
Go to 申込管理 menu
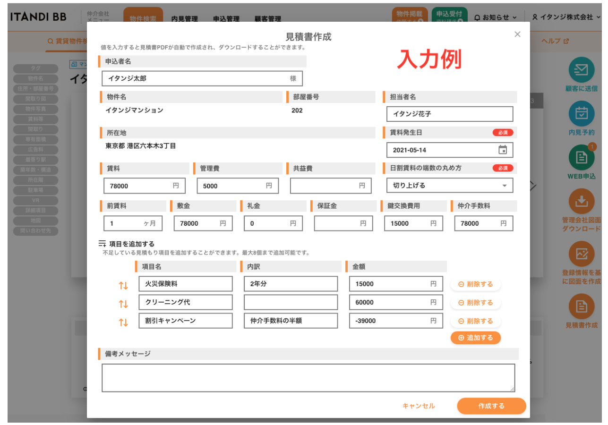click(x=226, y=19)
